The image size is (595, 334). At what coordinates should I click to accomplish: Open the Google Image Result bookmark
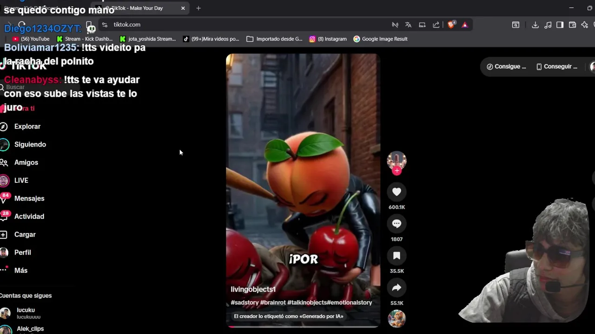[380, 39]
